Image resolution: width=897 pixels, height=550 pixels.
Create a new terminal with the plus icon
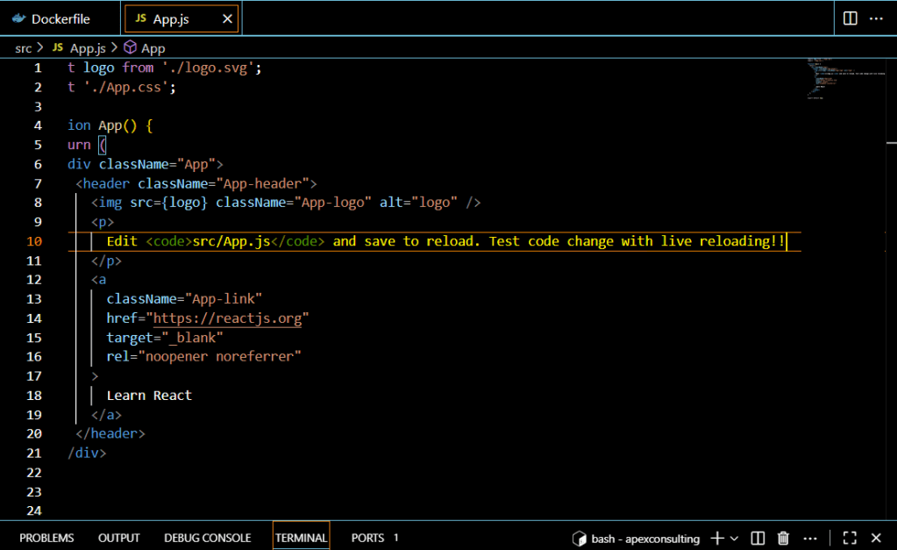(x=716, y=538)
